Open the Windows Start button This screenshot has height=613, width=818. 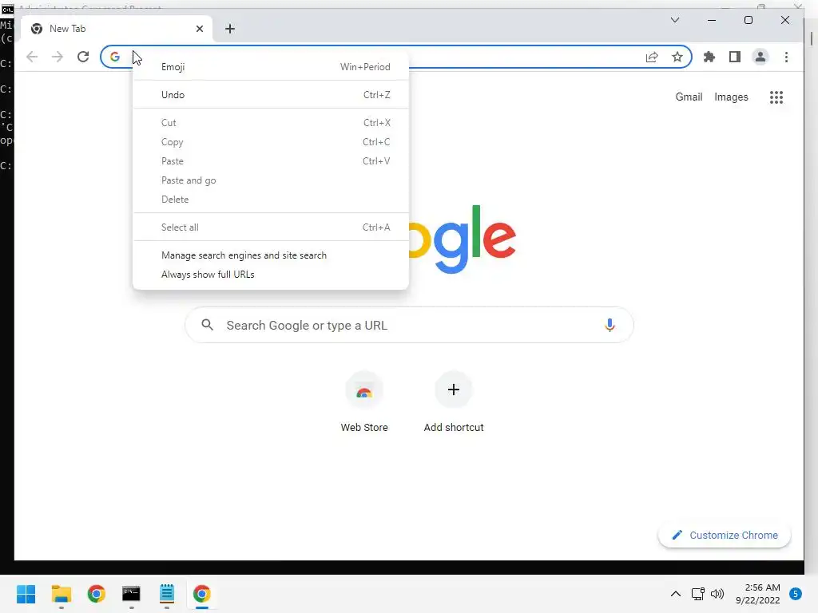(26, 594)
